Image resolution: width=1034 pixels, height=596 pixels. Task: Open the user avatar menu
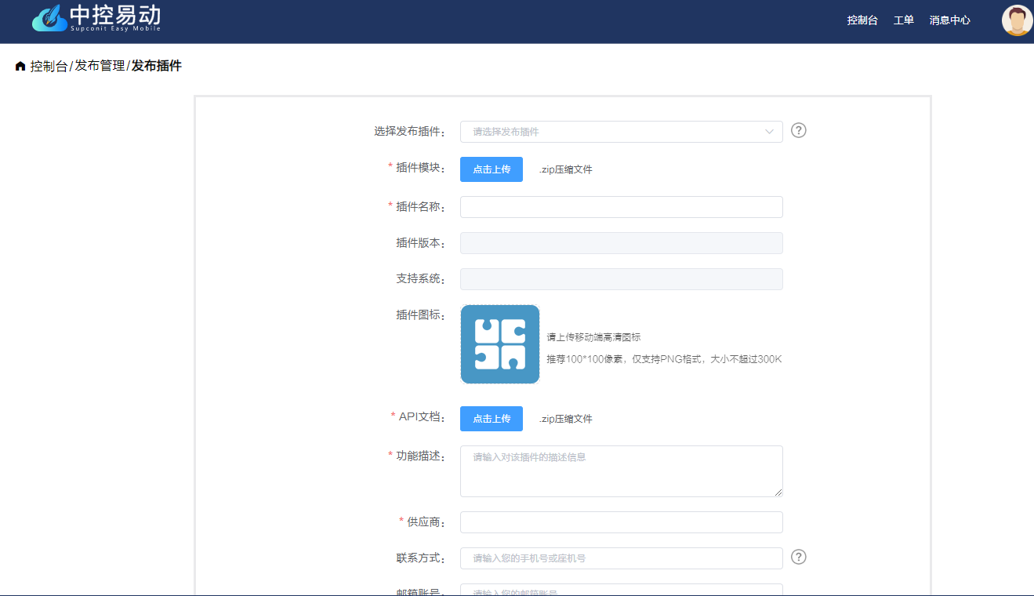tap(1017, 20)
